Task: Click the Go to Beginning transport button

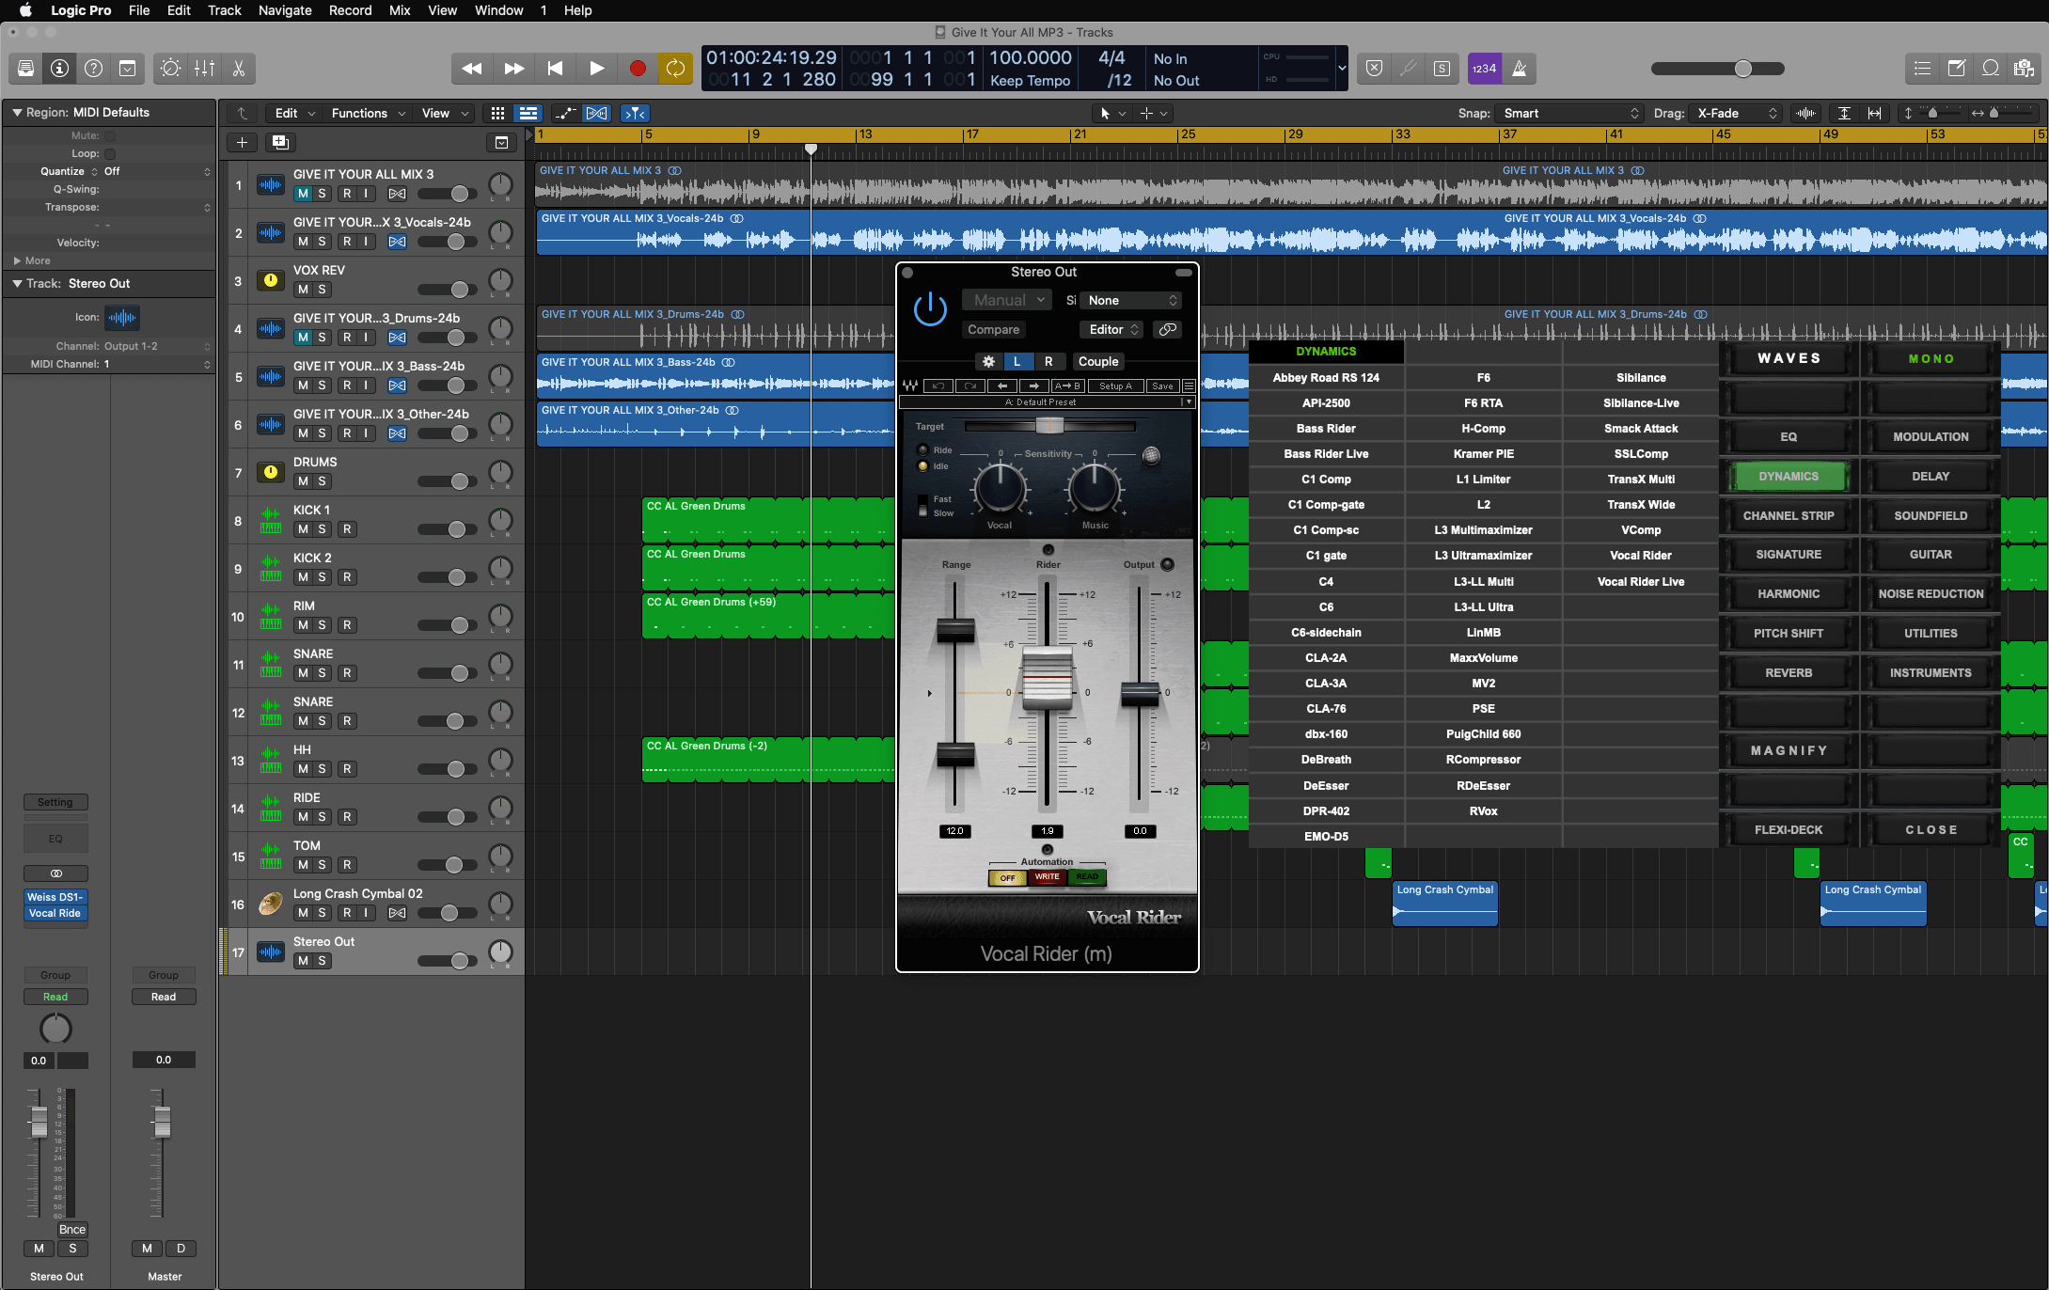Action: 555,69
